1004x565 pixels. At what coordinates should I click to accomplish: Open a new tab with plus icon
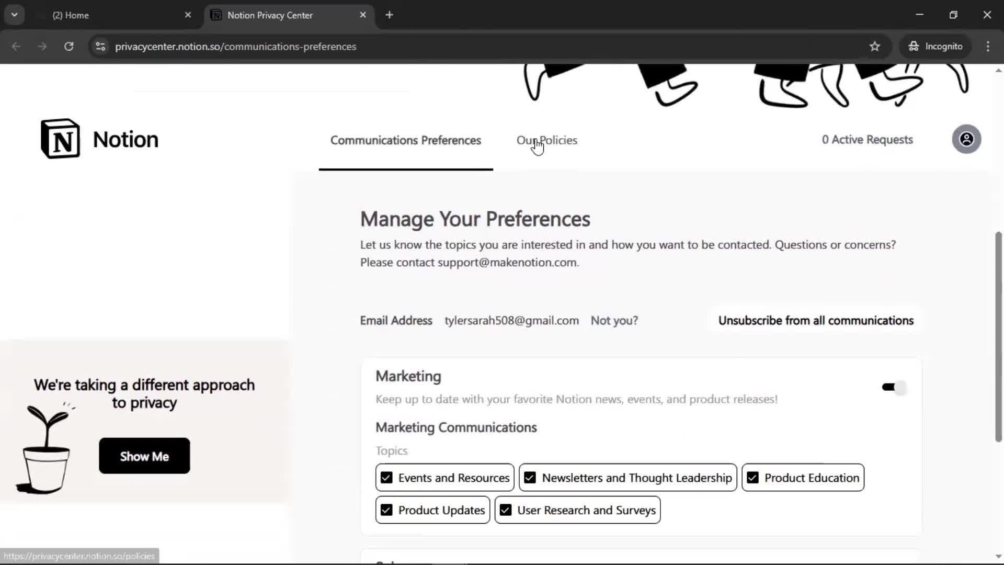pyautogui.click(x=389, y=15)
